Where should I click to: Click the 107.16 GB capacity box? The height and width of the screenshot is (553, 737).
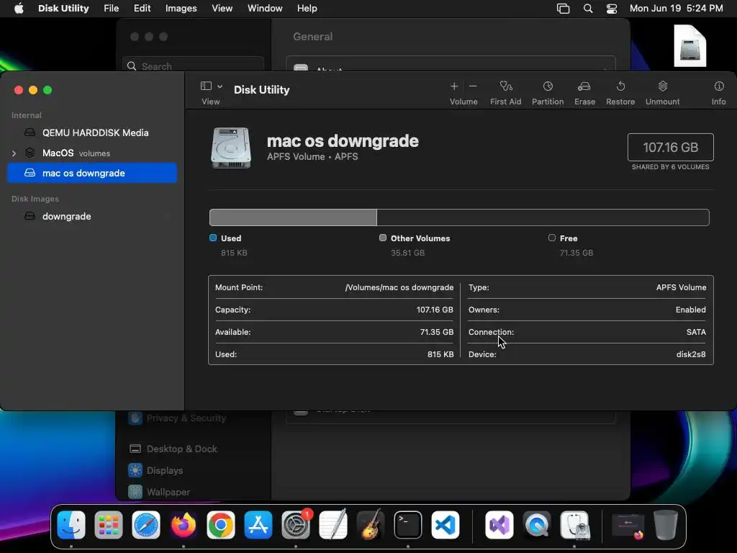click(x=670, y=147)
